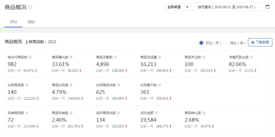Switch to the SKU tab
Image resolution: width=275 pixels, height=137 pixels.
pyautogui.click(x=31, y=22)
